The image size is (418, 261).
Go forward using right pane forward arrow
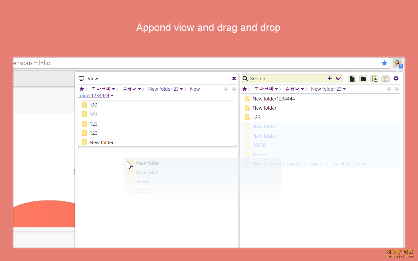pos(397,89)
